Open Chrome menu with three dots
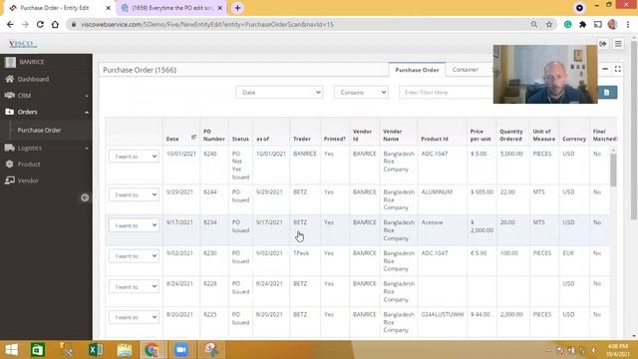Image resolution: width=638 pixels, height=359 pixels. pyautogui.click(x=628, y=24)
